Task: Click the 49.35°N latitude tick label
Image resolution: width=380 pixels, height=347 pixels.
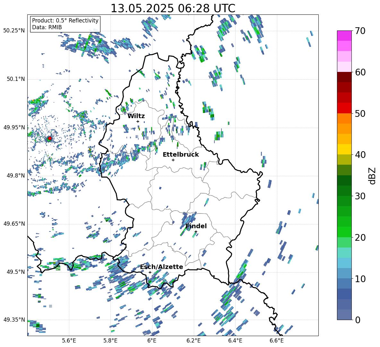Action: pos(14,320)
